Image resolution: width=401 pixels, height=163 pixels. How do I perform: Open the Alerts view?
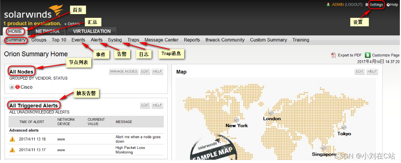(97, 40)
